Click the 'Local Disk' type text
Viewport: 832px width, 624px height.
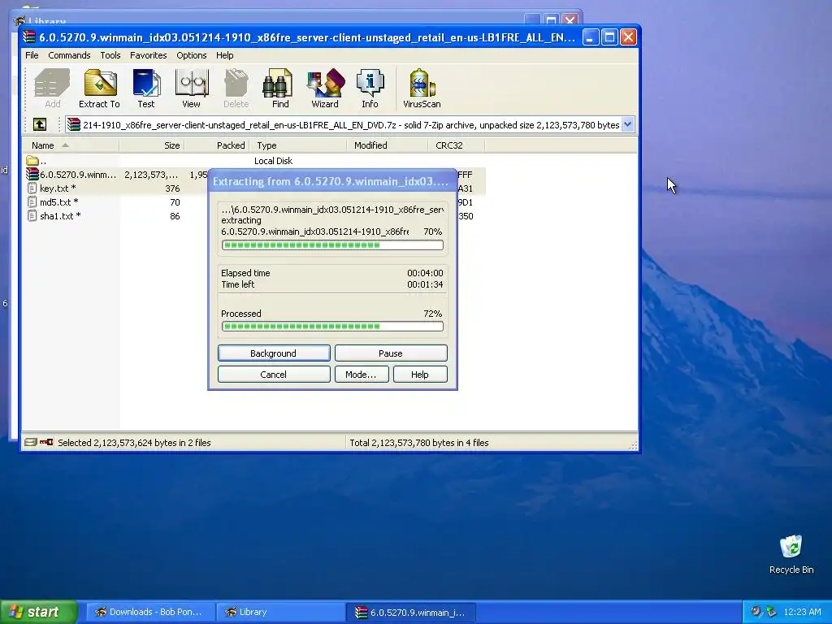(273, 161)
